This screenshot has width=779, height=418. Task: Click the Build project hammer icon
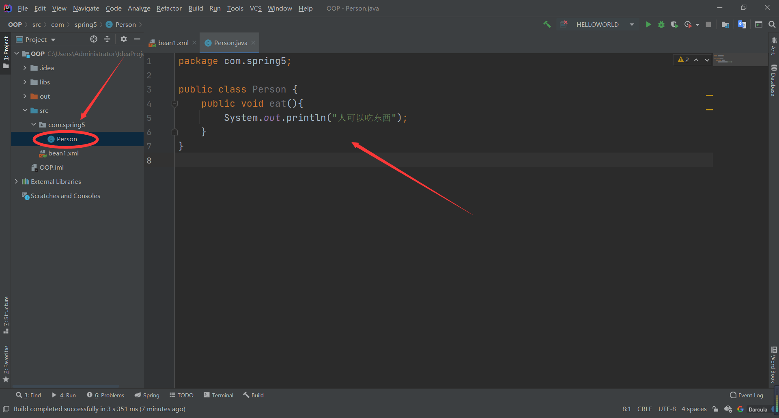click(547, 24)
